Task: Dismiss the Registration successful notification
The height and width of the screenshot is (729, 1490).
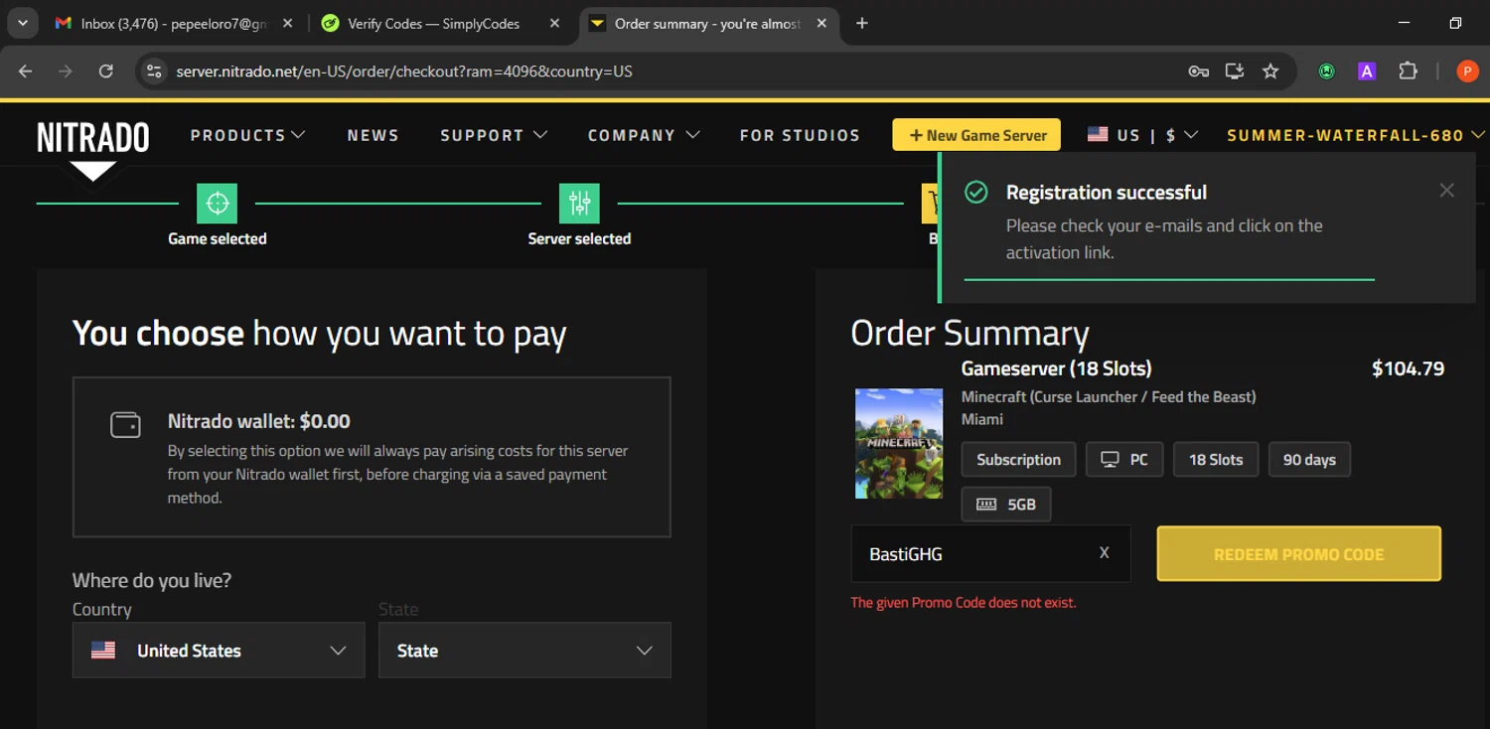Action: tap(1446, 190)
